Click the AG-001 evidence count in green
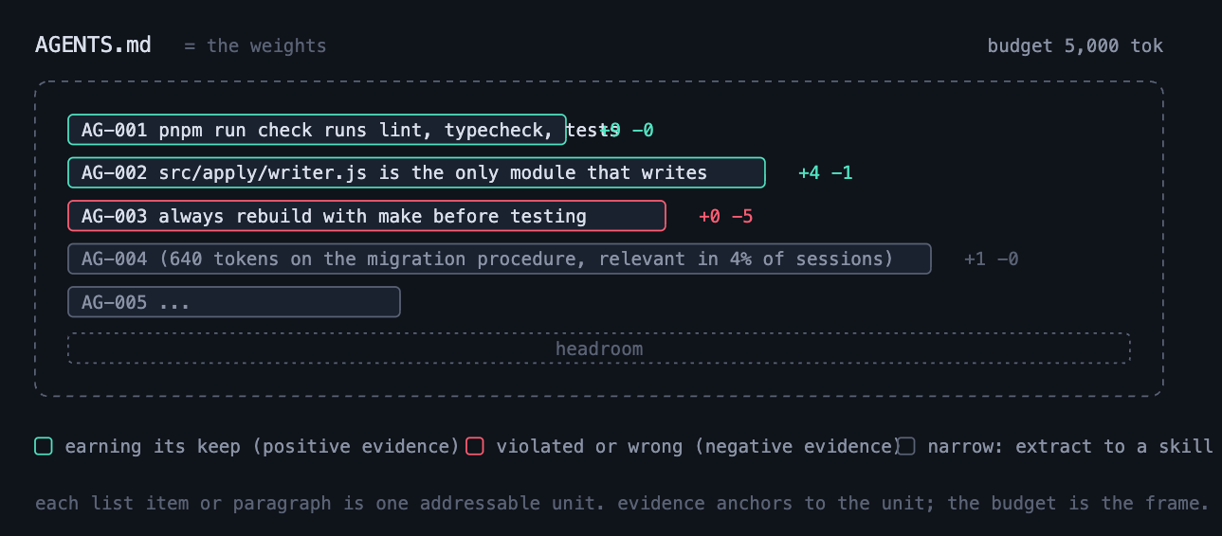 click(x=627, y=130)
